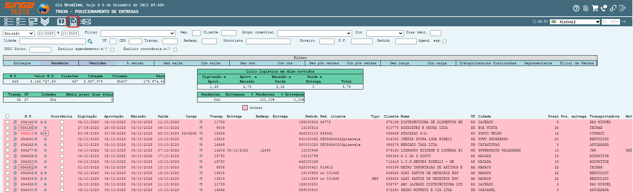Click the CSV export icon

[73, 22]
